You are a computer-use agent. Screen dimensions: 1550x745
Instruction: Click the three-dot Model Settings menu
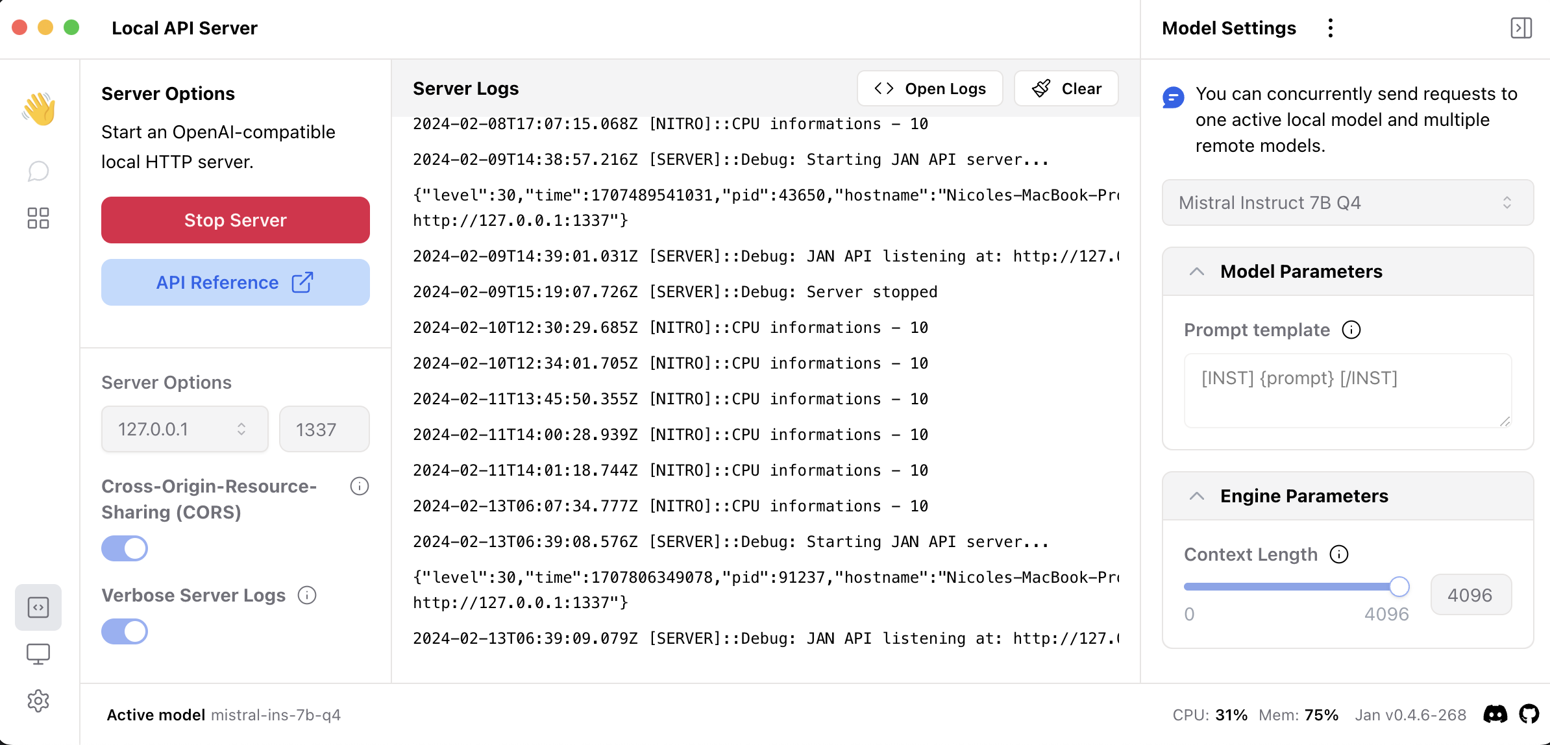point(1333,29)
